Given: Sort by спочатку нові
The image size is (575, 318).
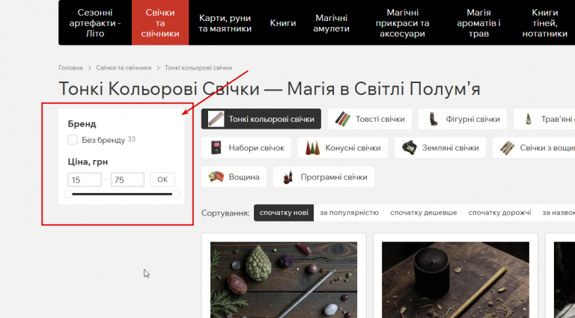Looking at the screenshot, I should click(284, 212).
